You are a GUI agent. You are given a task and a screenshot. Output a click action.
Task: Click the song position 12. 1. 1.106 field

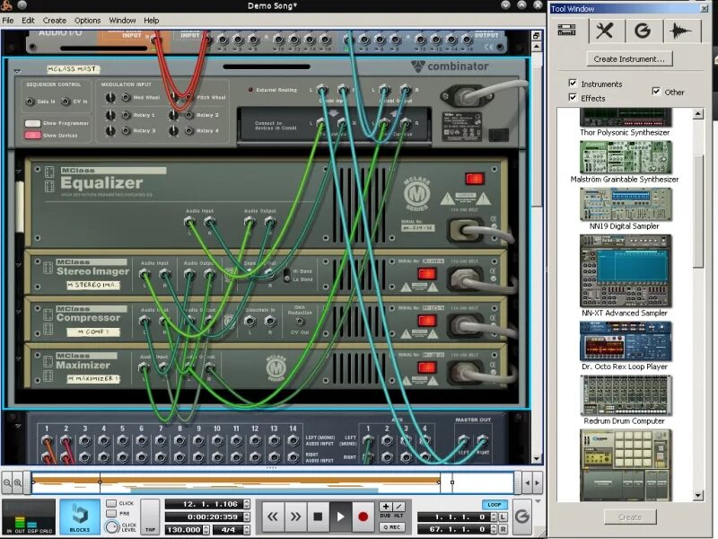pos(205,504)
